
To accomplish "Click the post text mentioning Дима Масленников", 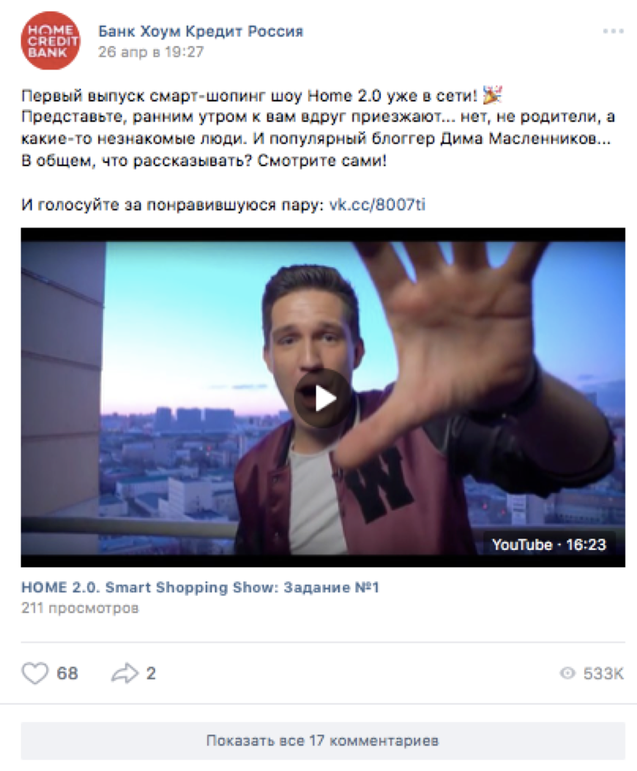I will (316, 139).
